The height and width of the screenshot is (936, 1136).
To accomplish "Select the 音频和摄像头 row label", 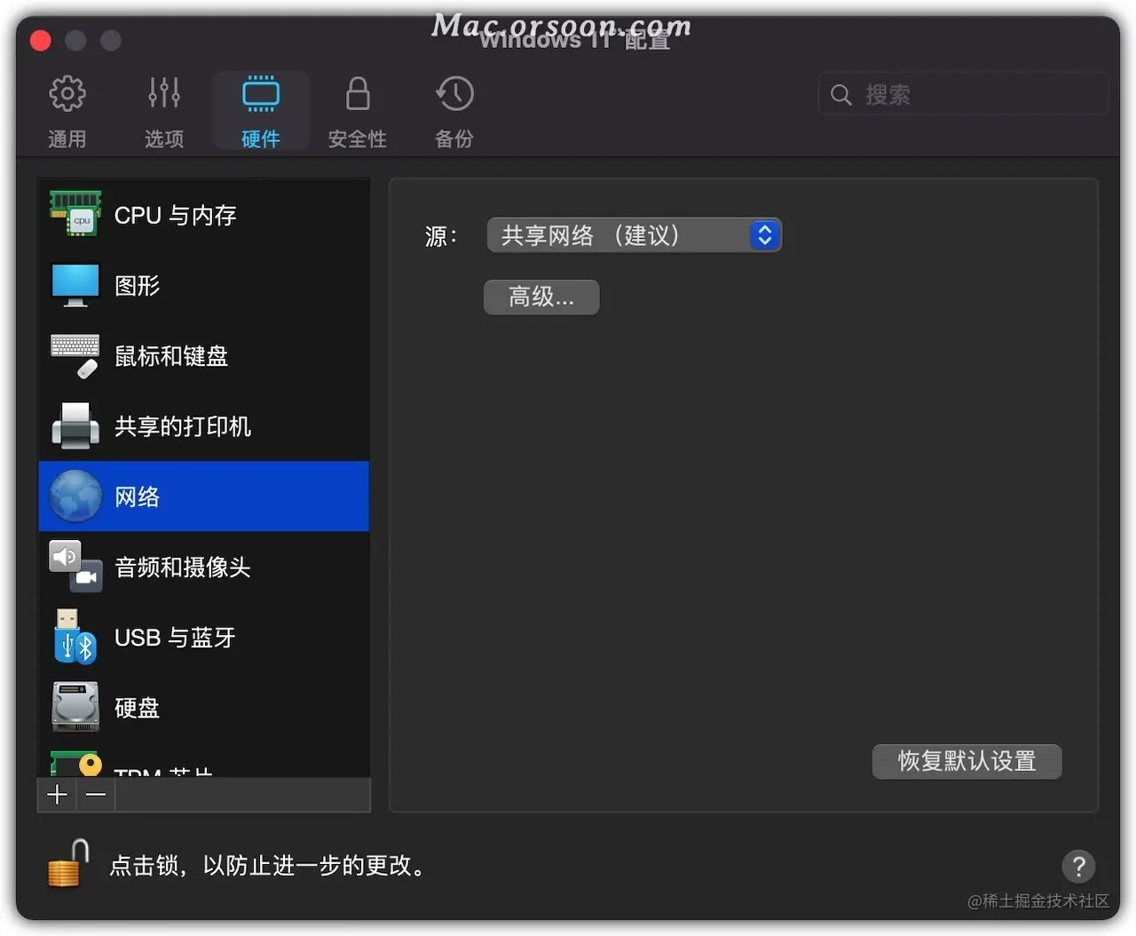I will (x=183, y=567).
